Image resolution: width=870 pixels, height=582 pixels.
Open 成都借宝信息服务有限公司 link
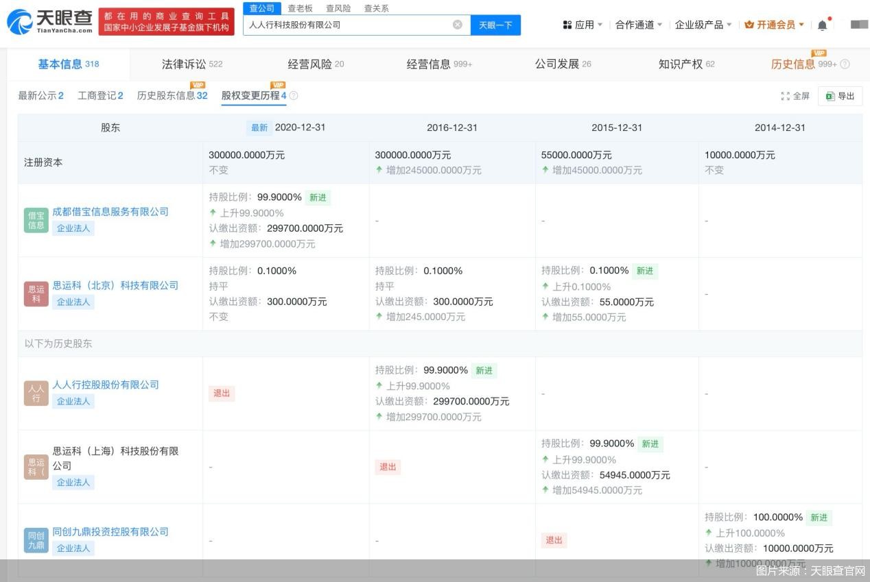pos(110,212)
